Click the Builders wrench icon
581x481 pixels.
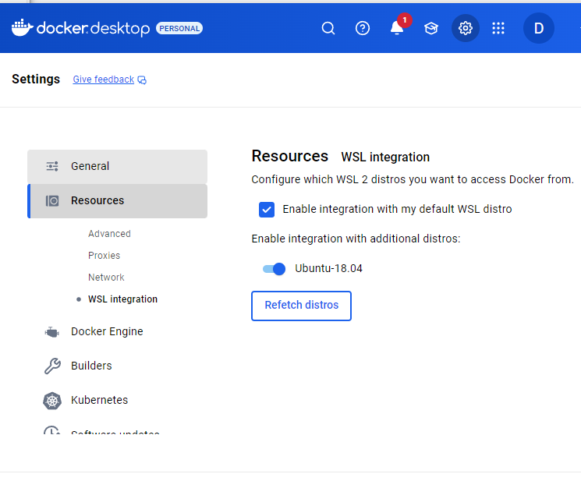tap(52, 366)
